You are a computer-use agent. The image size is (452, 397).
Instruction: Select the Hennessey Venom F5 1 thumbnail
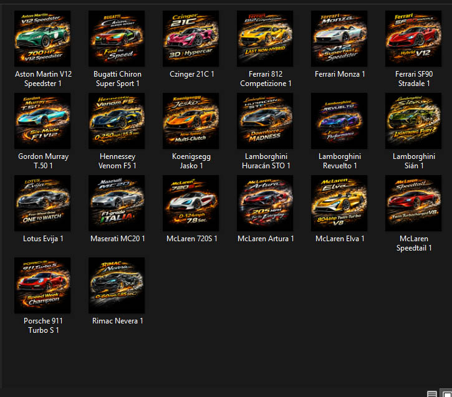coord(117,121)
